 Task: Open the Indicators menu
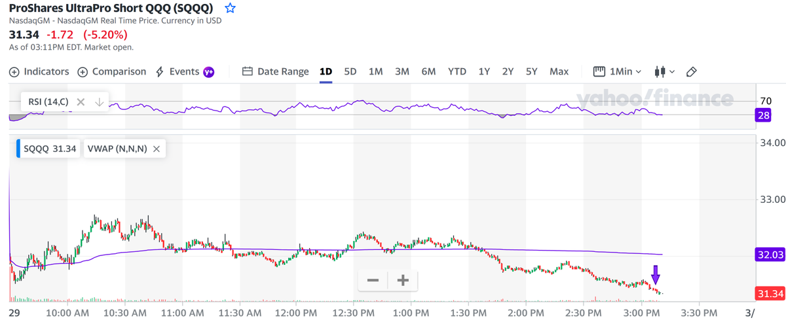coord(39,71)
